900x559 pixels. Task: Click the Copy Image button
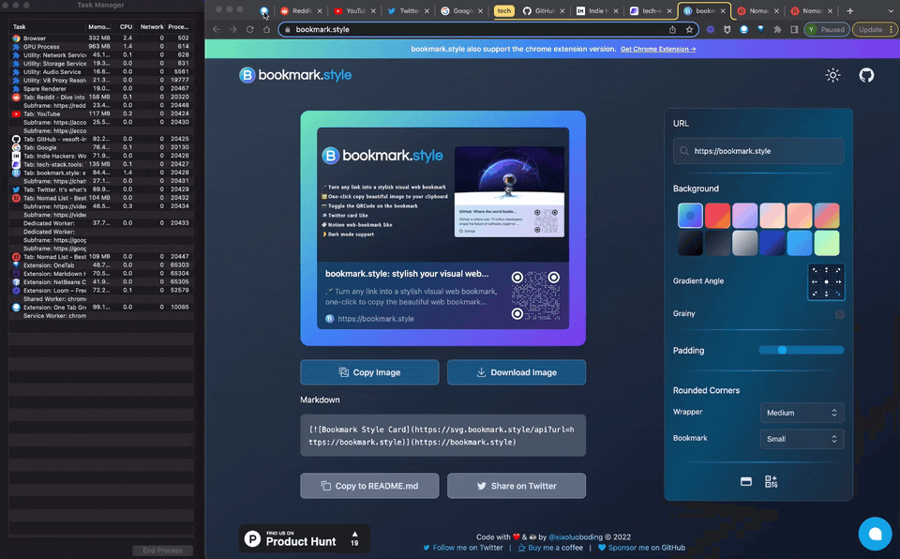[x=368, y=372]
